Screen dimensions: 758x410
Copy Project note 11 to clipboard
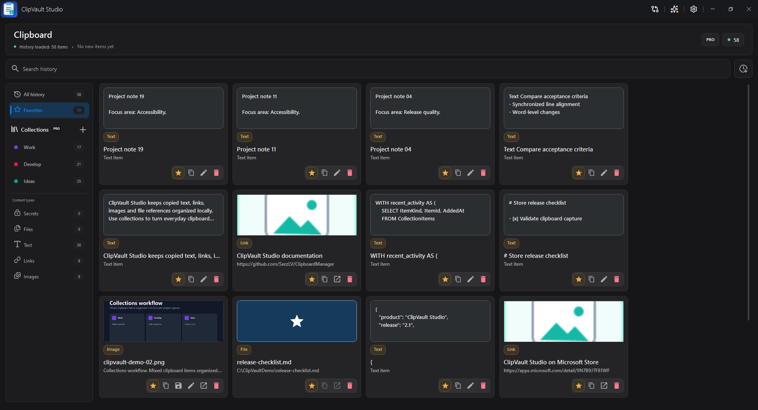325,173
